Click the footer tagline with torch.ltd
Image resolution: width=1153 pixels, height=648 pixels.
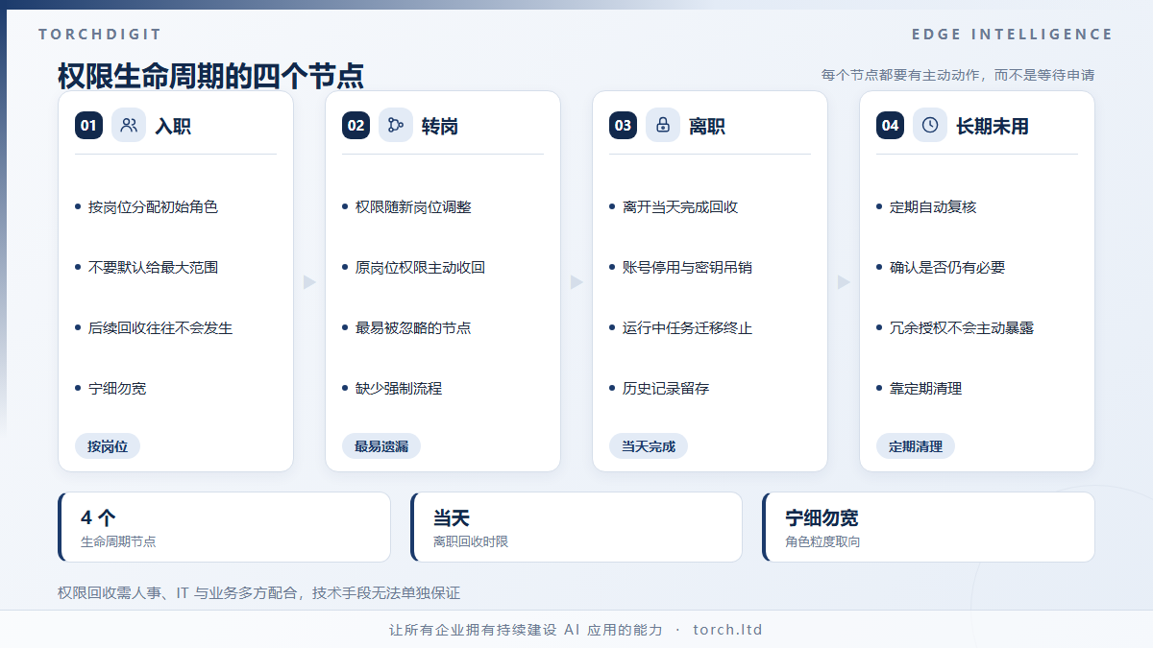(576, 630)
